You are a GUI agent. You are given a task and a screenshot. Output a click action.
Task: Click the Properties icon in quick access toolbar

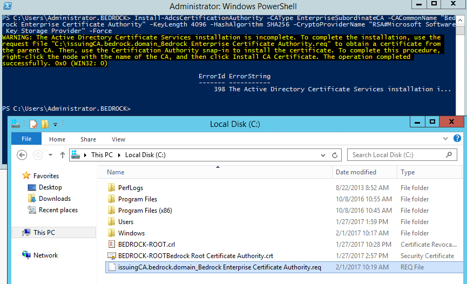tap(33, 124)
